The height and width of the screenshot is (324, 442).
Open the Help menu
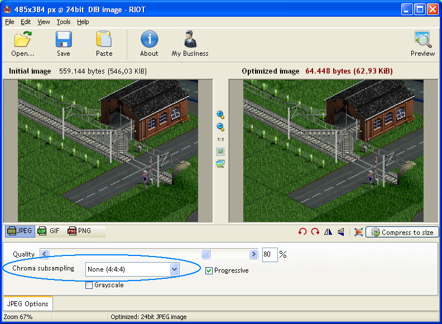click(x=83, y=22)
